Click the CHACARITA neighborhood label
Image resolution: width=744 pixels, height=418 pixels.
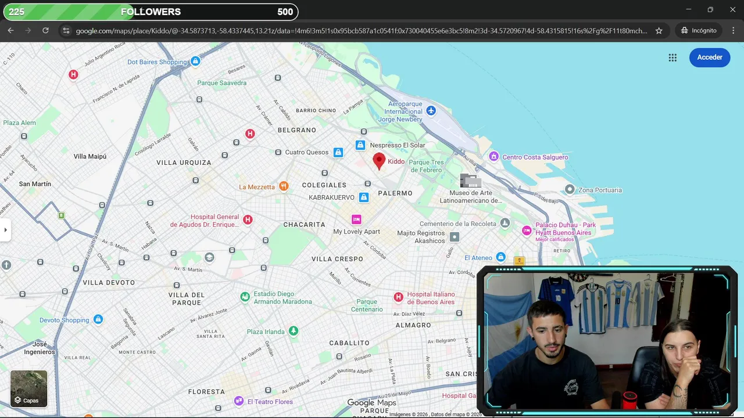click(x=304, y=225)
